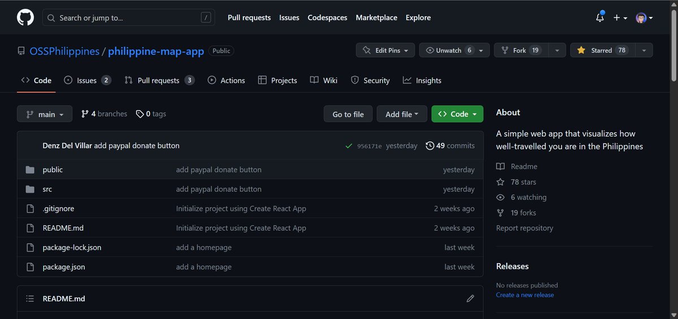Expand the star lists dropdown arrow
This screenshot has width=678, height=319.
(x=644, y=50)
